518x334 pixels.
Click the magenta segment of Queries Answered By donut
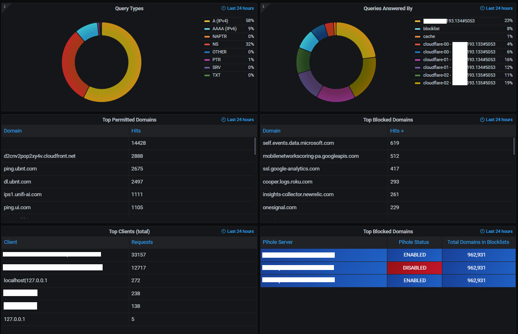[336, 94]
